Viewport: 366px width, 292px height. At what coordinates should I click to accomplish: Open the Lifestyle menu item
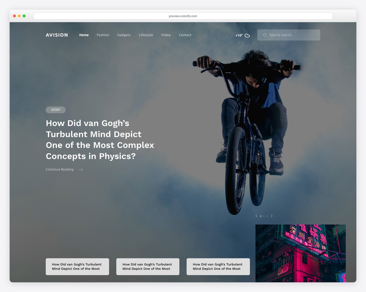pyautogui.click(x=146, y=35)
